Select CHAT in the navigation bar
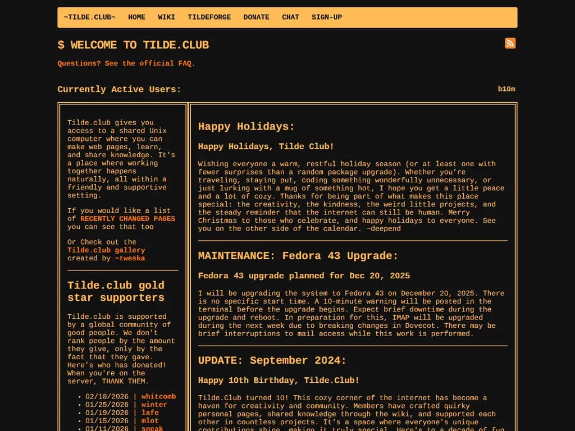 tap(290, 17)
